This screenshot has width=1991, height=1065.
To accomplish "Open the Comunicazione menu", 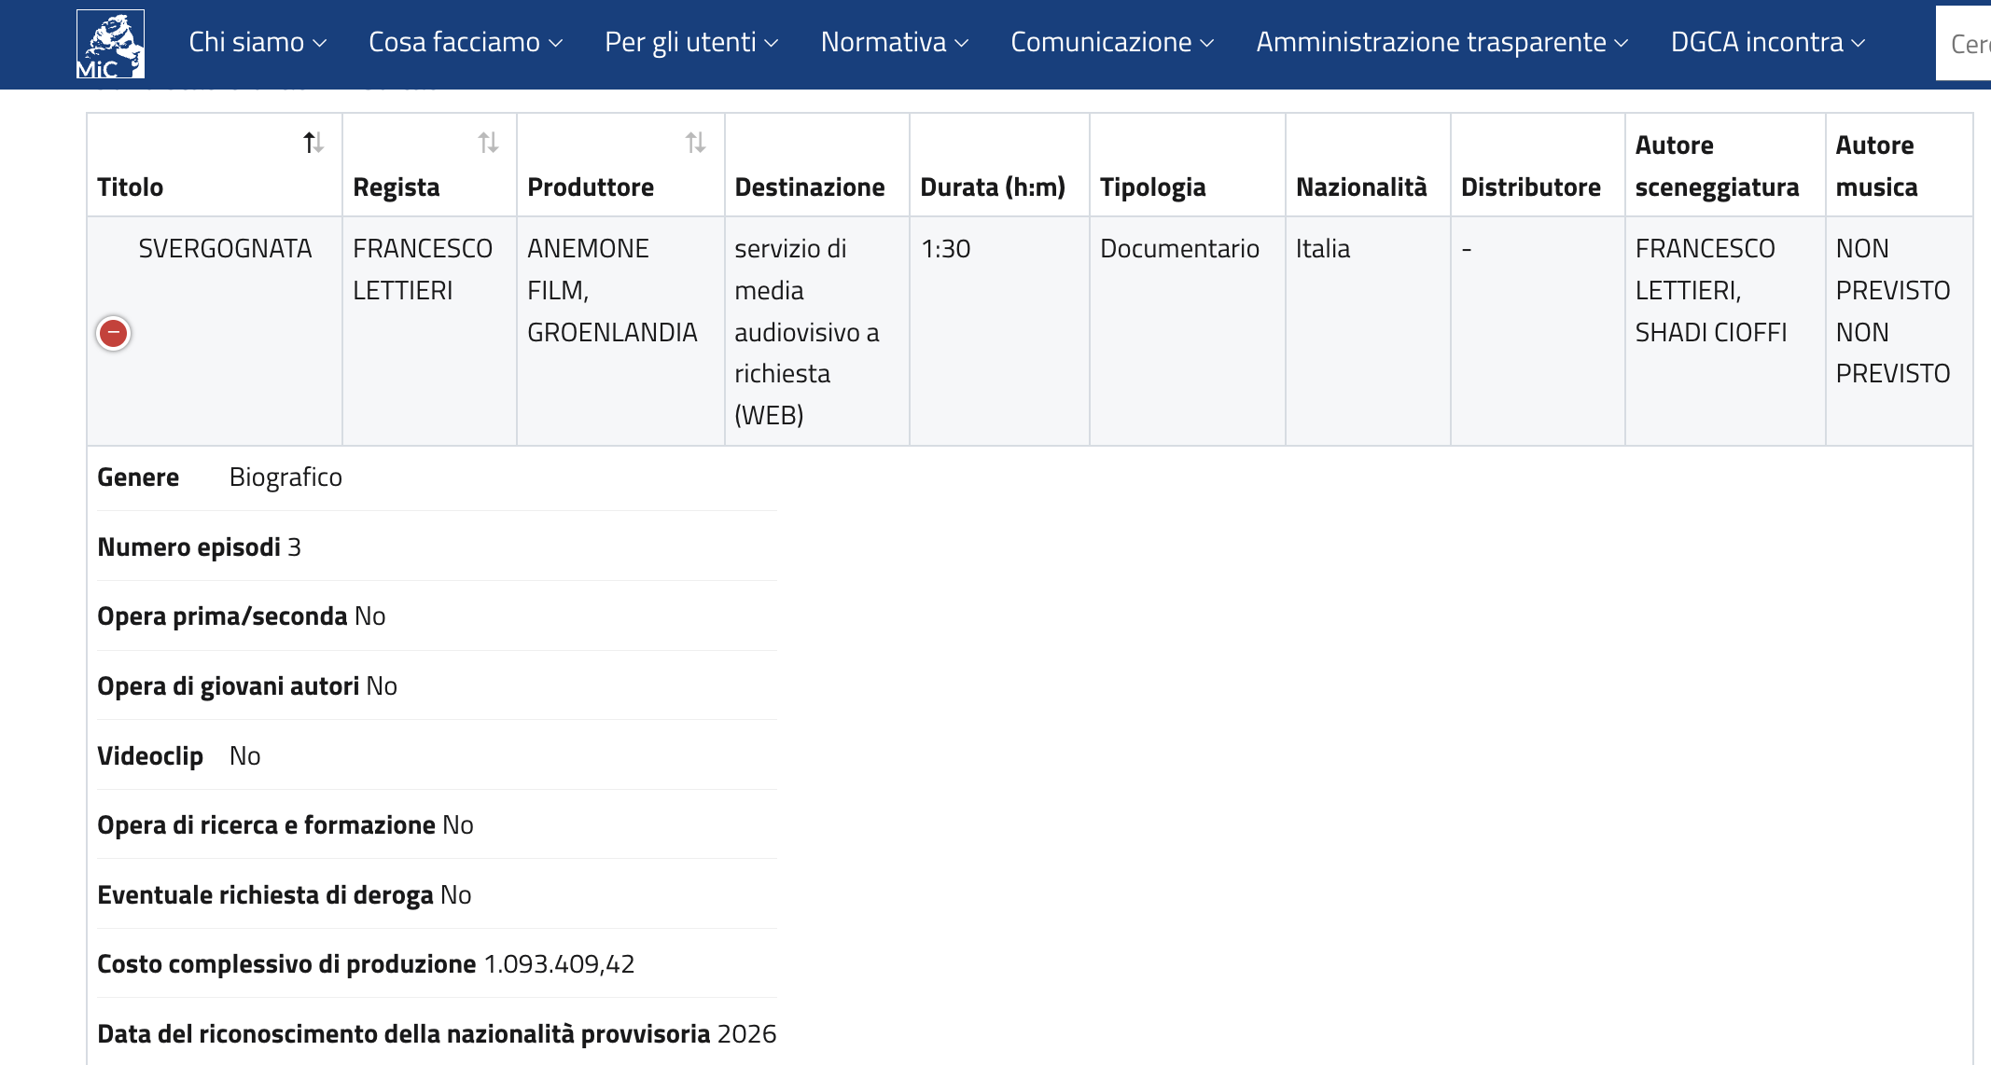I will pyautogui.click(x=1112, y=42).
